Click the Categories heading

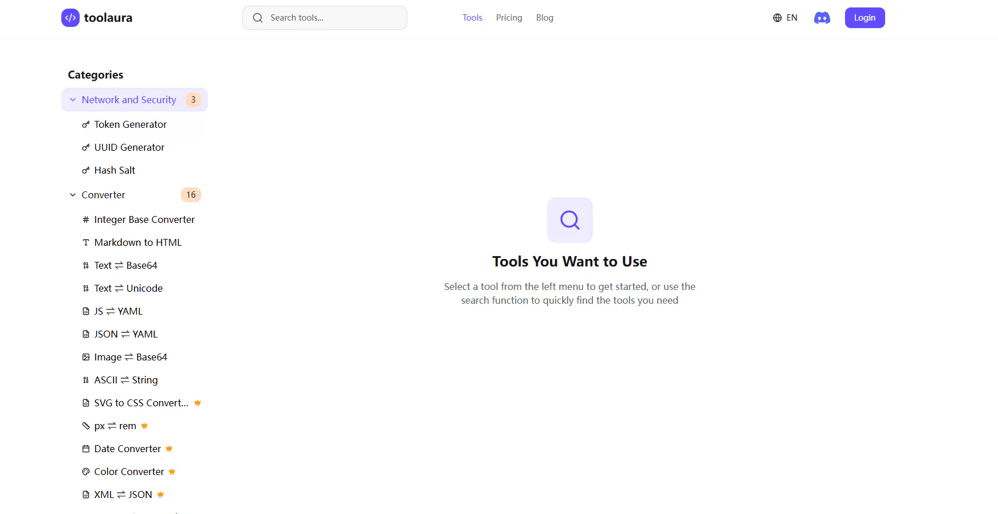point(96,74)
